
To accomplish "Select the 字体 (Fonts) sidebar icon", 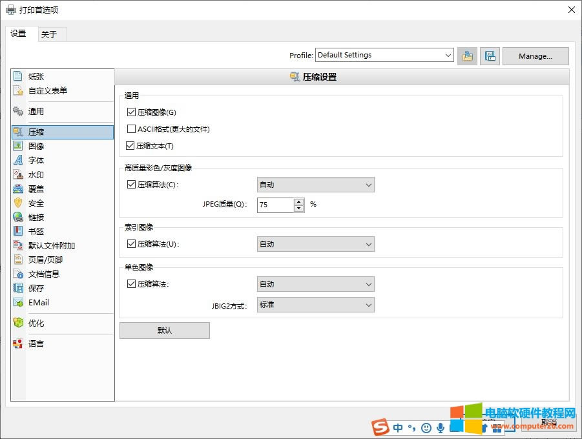I will tap(17, 160).
